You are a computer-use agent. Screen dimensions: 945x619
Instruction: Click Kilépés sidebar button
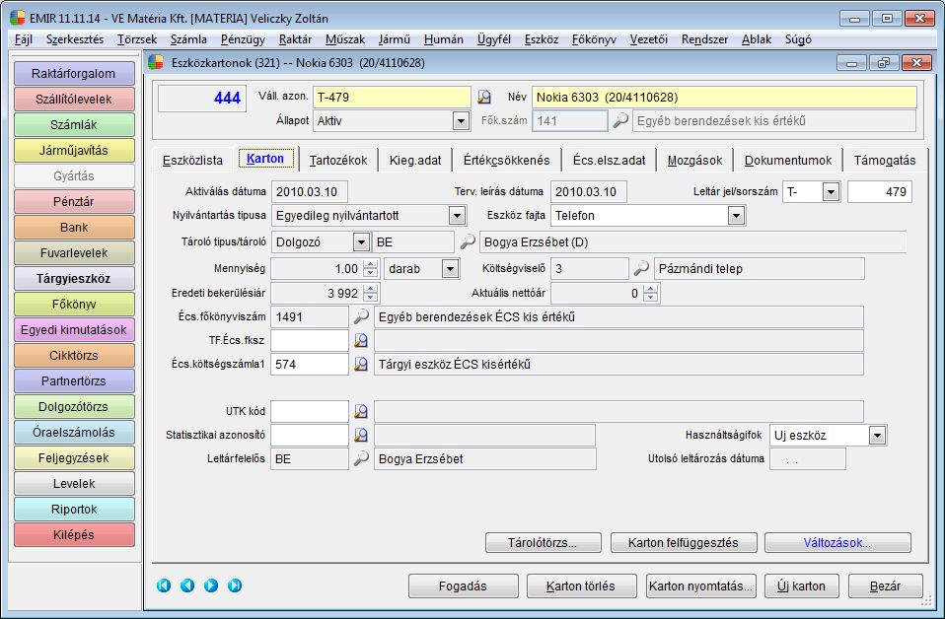[74, 534]
